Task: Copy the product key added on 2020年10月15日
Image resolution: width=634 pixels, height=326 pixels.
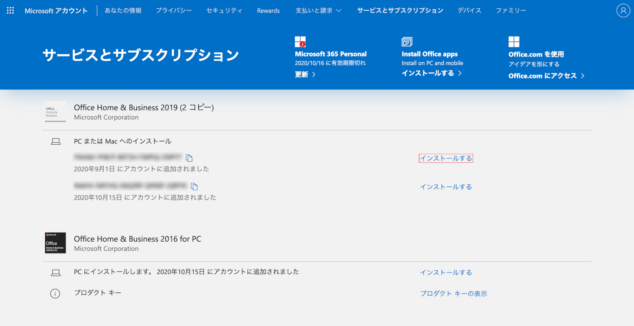Action: point(195,186)
